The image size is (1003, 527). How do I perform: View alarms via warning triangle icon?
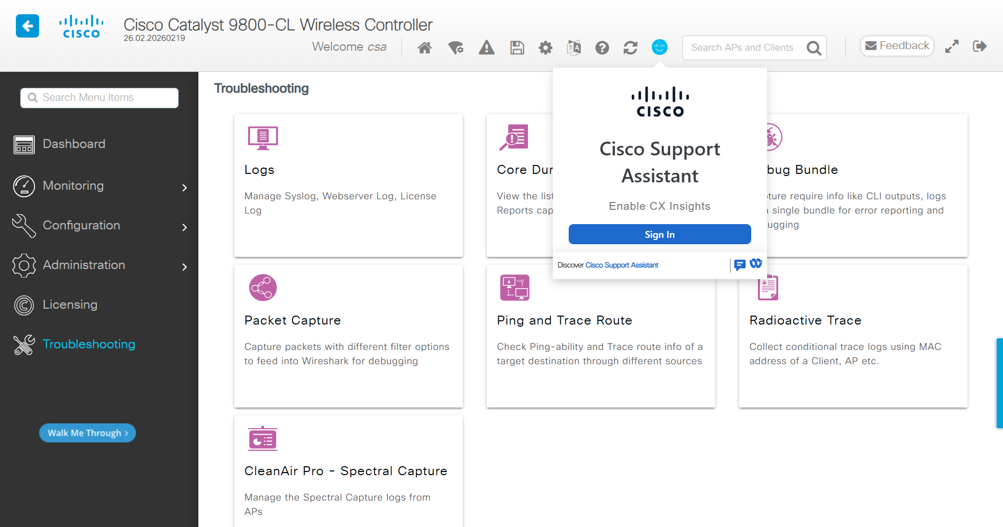pos(486,48)
